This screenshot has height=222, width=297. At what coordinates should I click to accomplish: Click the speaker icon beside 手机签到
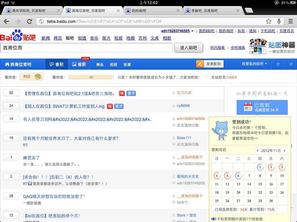click(214, 219)
